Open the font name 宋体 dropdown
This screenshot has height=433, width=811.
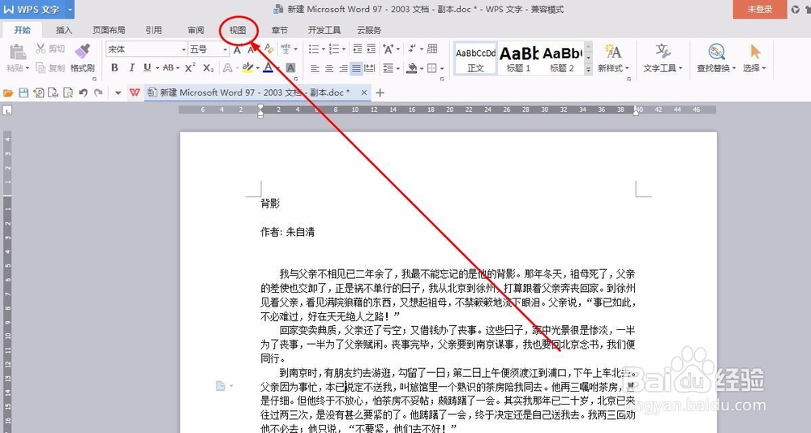[183, 49]
